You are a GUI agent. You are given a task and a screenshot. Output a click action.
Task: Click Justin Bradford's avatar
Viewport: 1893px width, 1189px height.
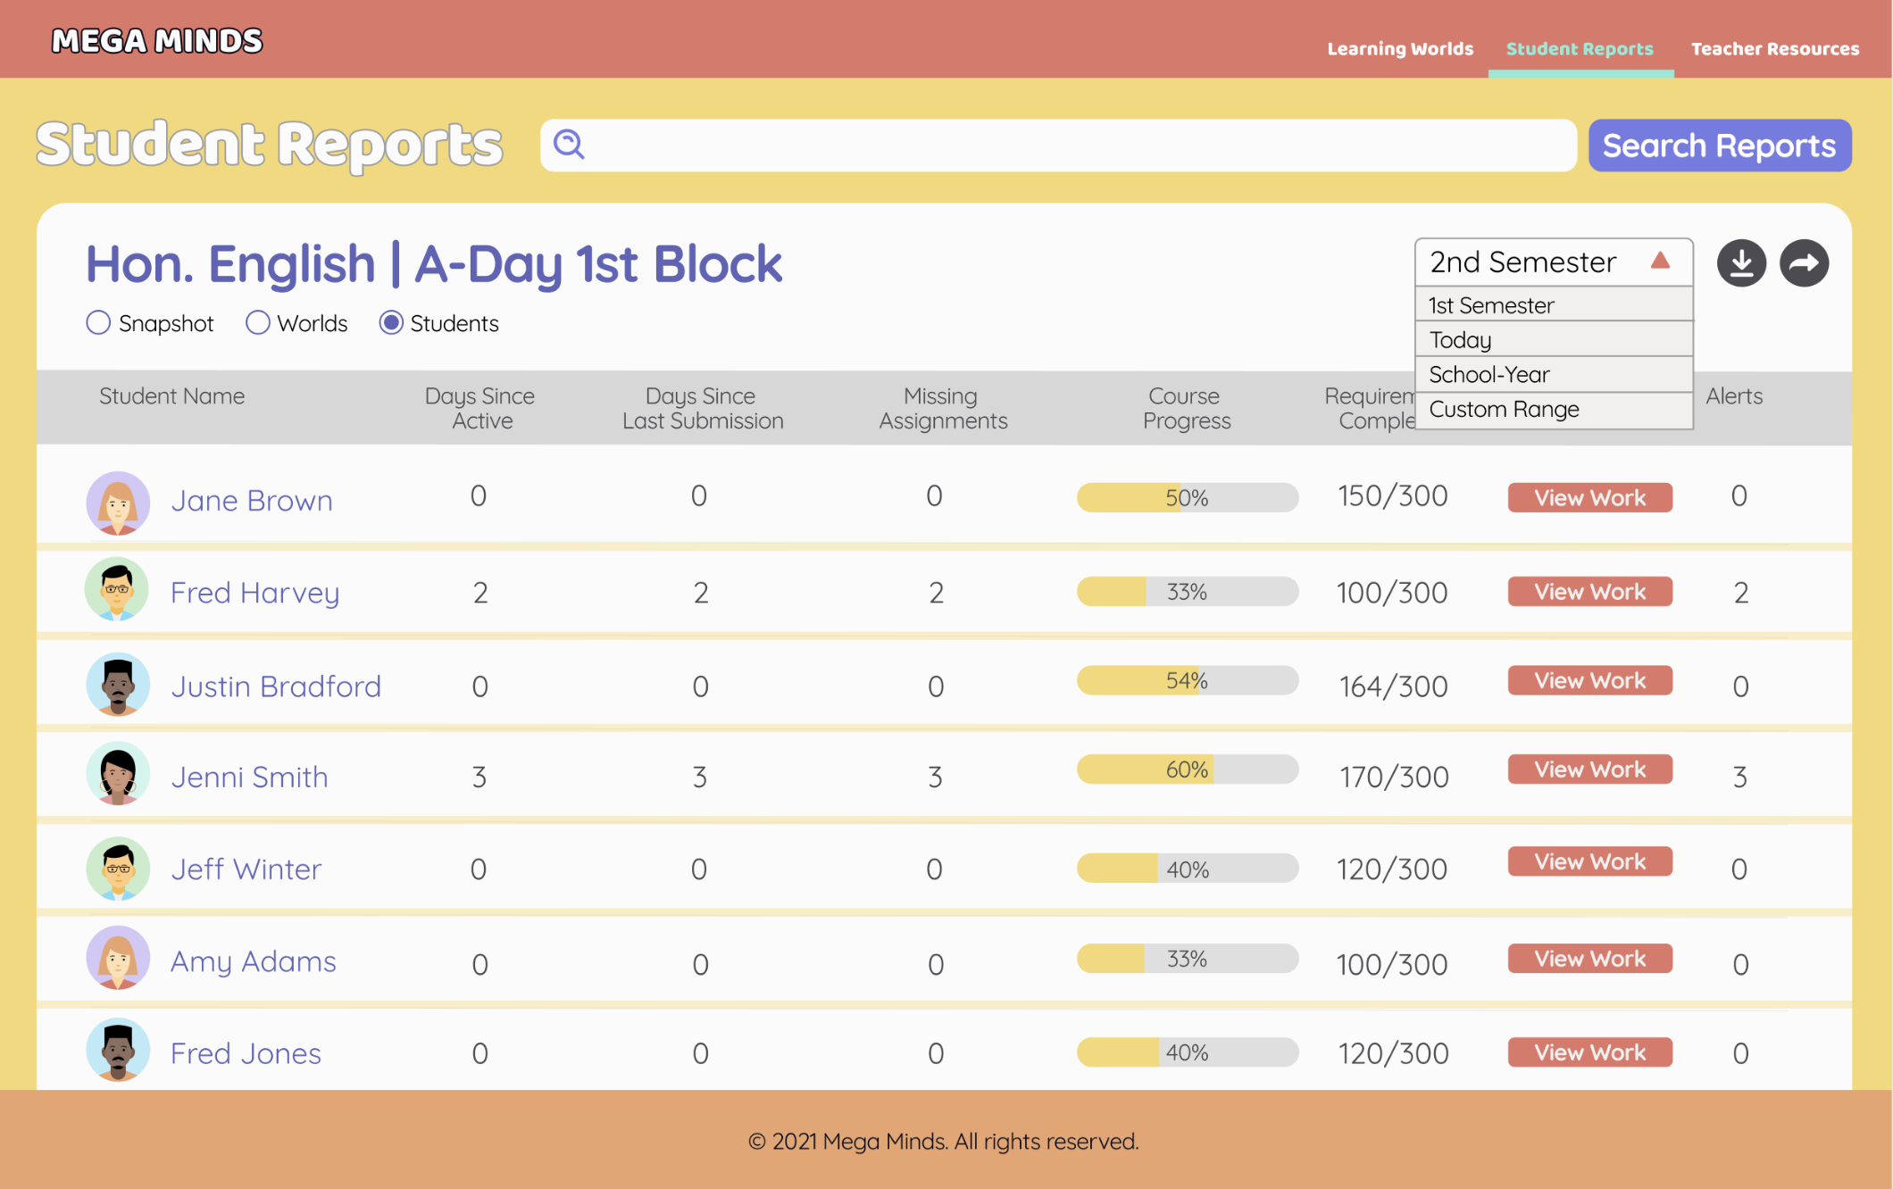tap(118, 685)
